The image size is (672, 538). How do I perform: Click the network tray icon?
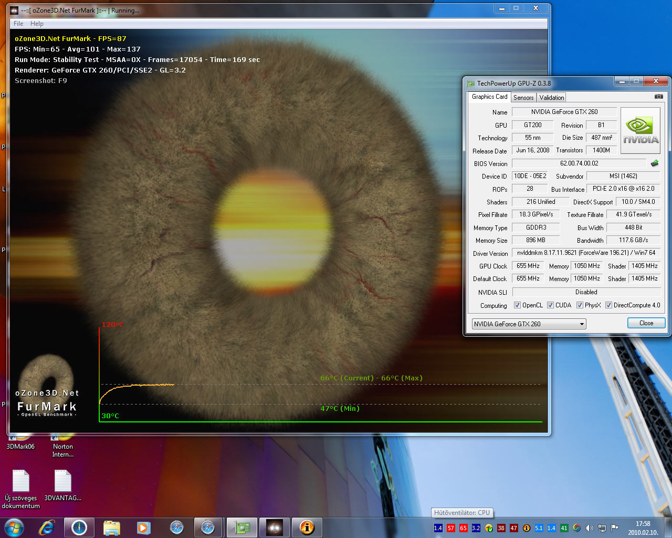[x=602, y=528]
